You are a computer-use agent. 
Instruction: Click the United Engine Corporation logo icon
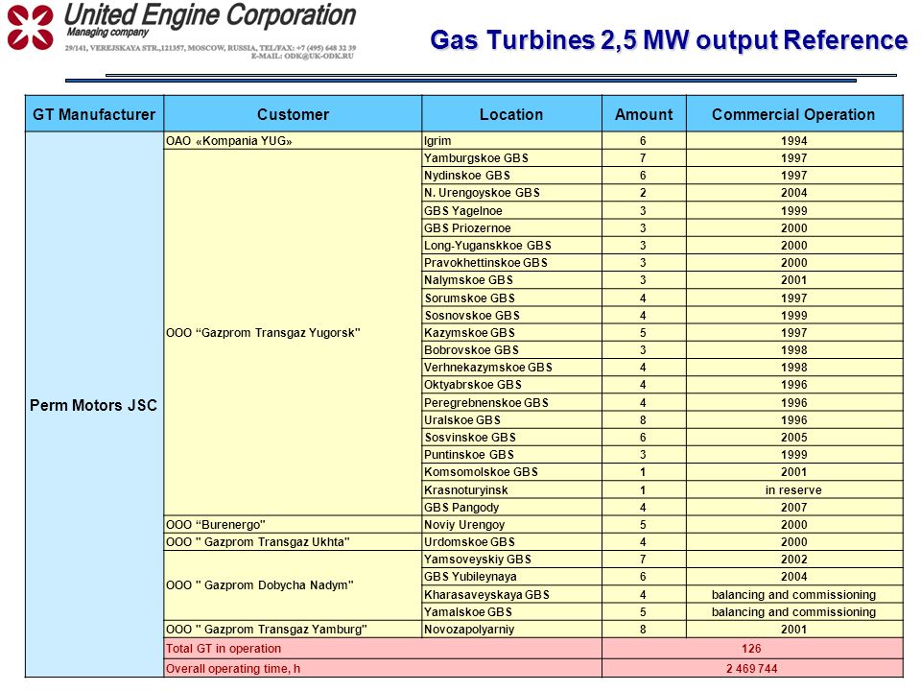[x=31, y=27]
